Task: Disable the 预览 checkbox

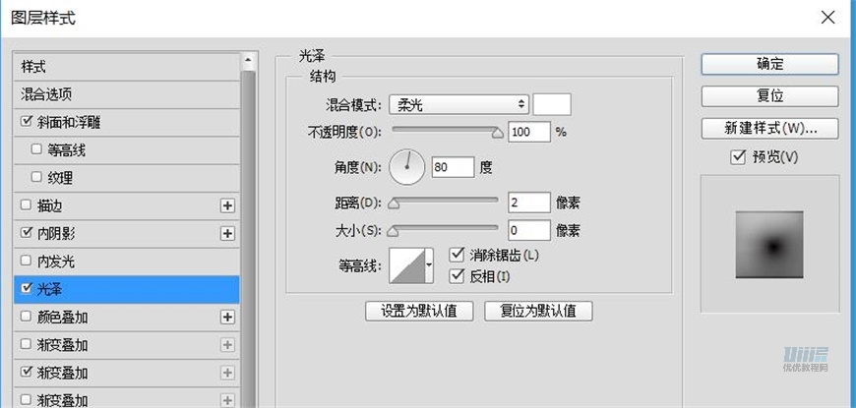Action: [x=739, y=157]
